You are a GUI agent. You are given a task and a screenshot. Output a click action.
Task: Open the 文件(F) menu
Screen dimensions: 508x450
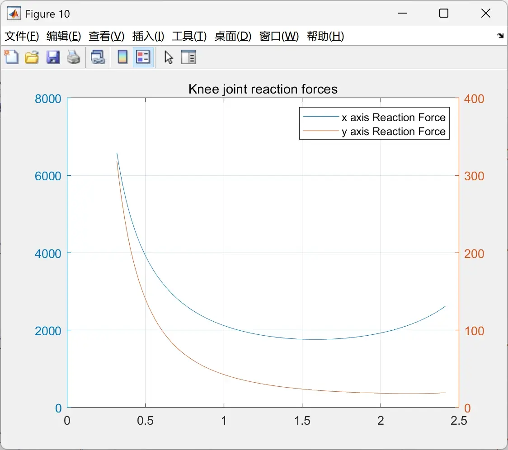[x=22, y=36]
